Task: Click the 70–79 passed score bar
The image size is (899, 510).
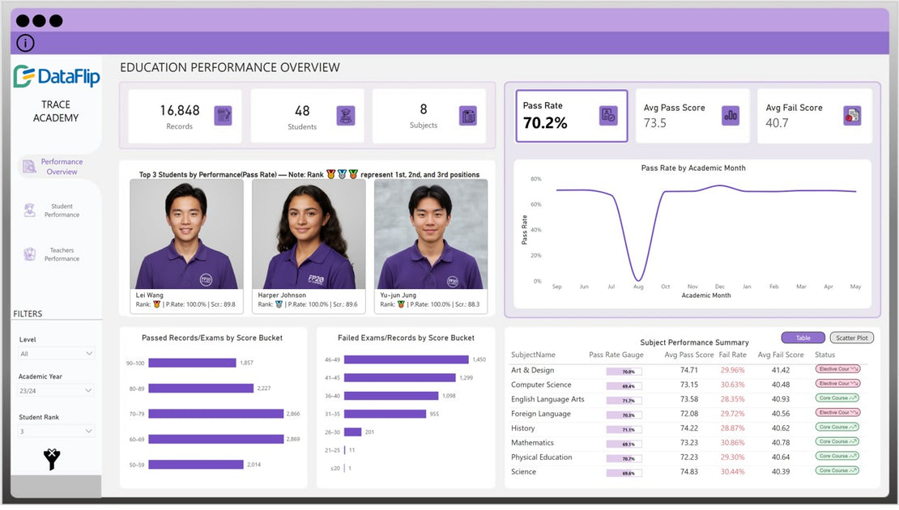Action: pyautogui.click(x=216, y=414)
